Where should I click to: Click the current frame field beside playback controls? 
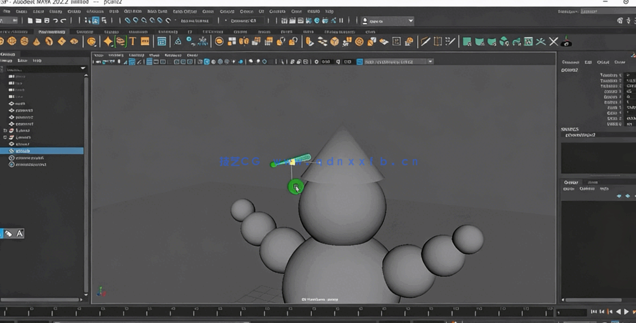[571, 312]
